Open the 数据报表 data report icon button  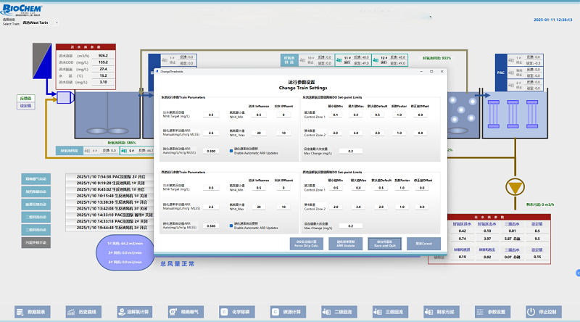pyautogui.click(x=33, y=312)
